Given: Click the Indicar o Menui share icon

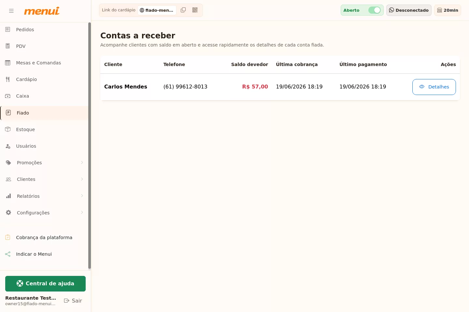Looking at the screenshot, I should tap(8, 254).
